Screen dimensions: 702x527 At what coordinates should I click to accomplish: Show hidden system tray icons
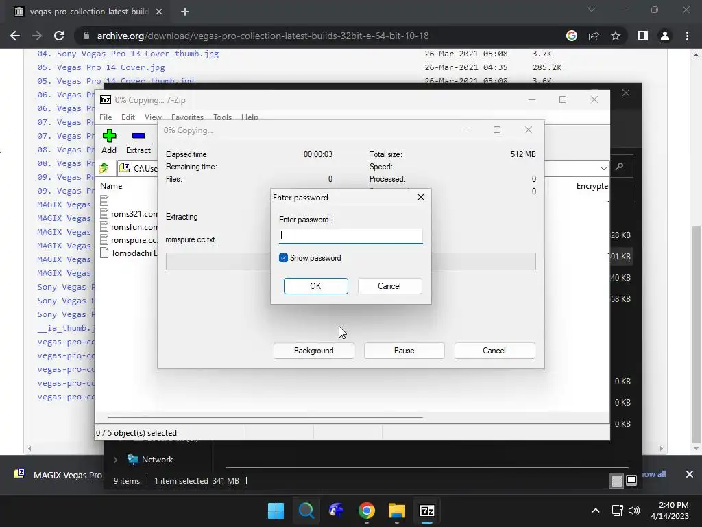[596, 511]
